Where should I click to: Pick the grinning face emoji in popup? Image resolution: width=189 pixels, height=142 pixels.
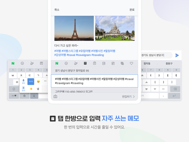(x=38, y=81)
